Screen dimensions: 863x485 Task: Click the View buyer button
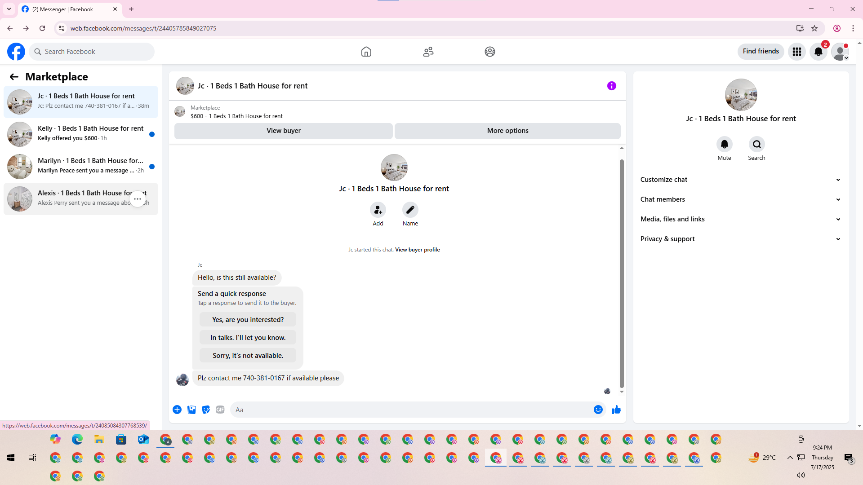coord(283,131)
